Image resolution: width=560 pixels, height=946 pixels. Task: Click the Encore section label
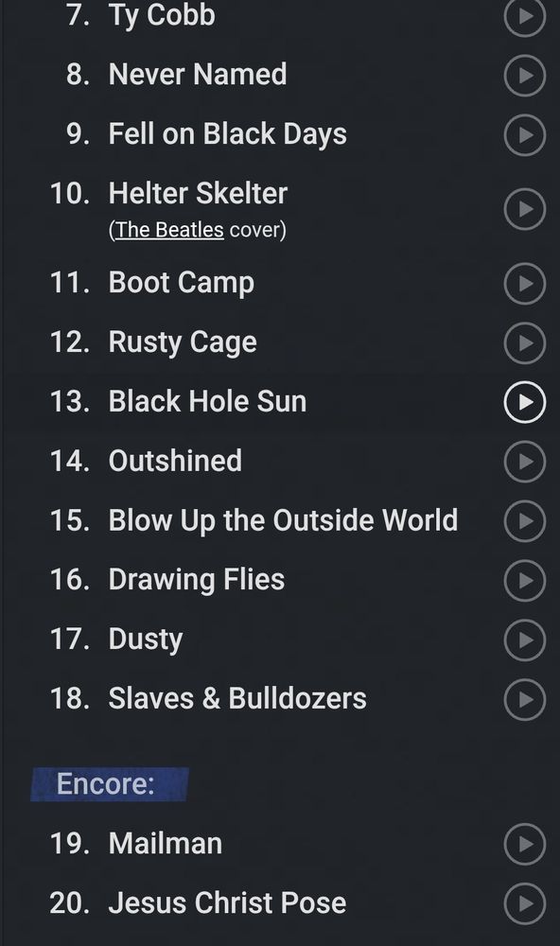coord(108,783)
